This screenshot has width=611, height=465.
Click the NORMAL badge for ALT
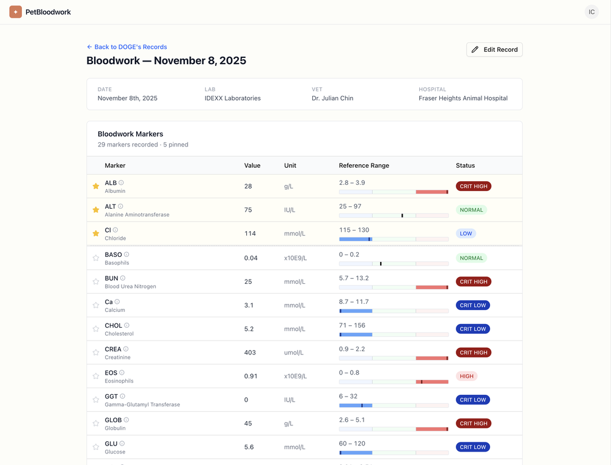(471, 210)
